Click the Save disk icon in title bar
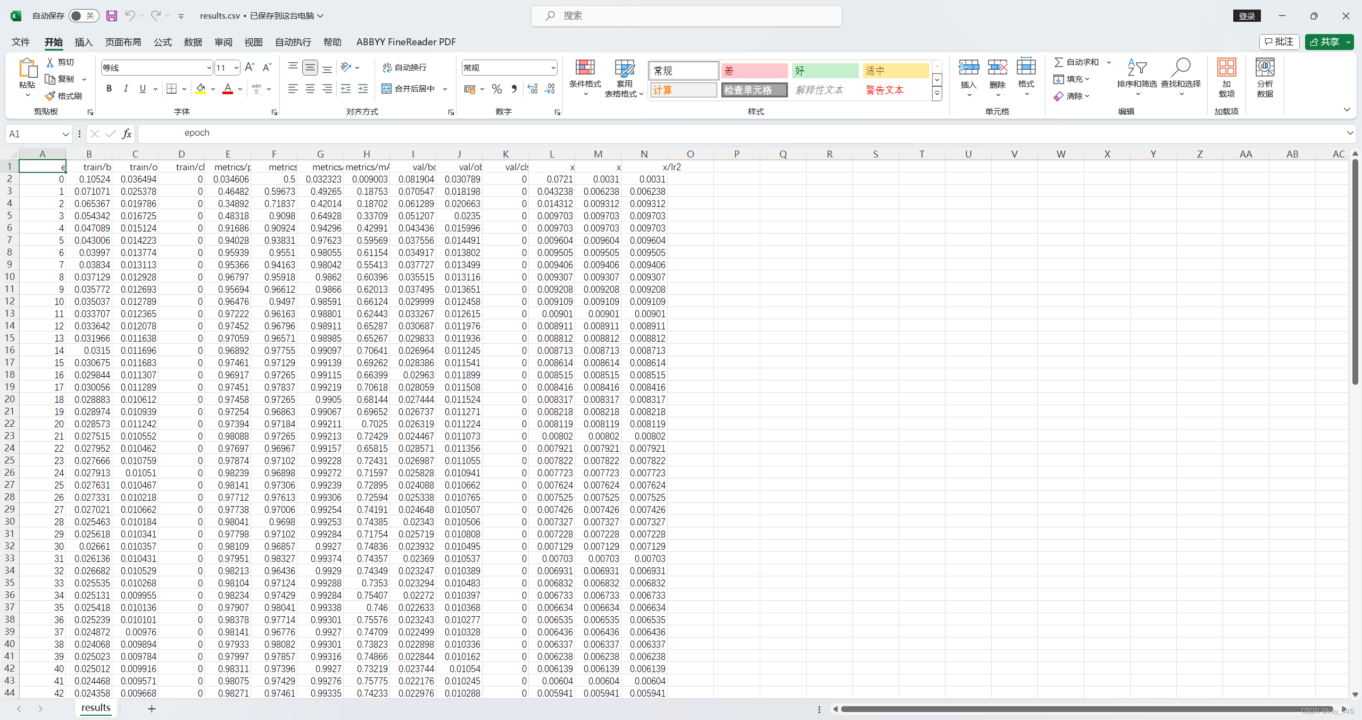The height and width of the screenshot is (720, 1362). coord(112,16)
